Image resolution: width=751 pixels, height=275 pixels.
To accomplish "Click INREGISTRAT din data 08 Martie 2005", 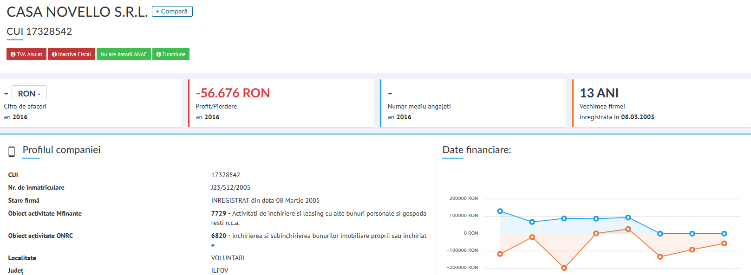I will (266, 200).
